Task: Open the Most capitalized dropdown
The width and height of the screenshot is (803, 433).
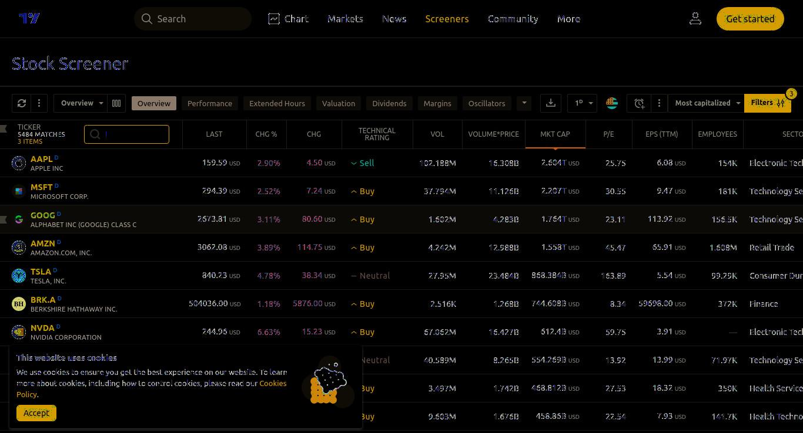Action: (x=707, y=103)
